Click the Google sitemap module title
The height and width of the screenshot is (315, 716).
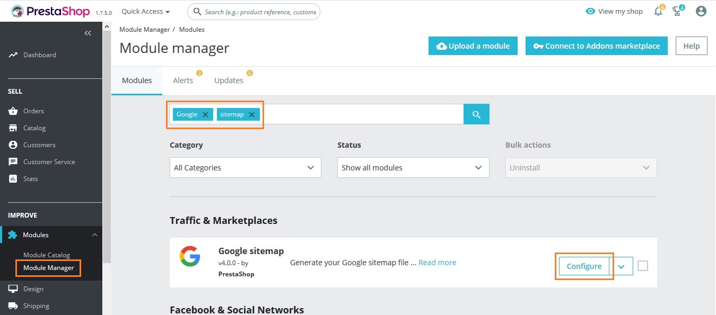(x=251, y=251)
